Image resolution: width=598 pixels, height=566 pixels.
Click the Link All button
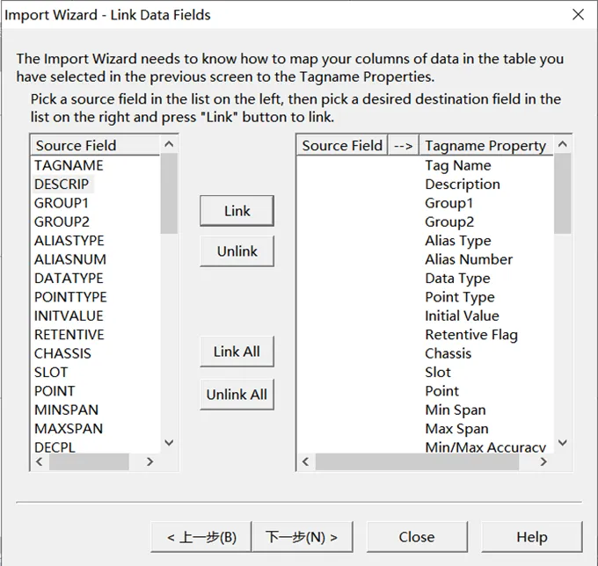237,352
